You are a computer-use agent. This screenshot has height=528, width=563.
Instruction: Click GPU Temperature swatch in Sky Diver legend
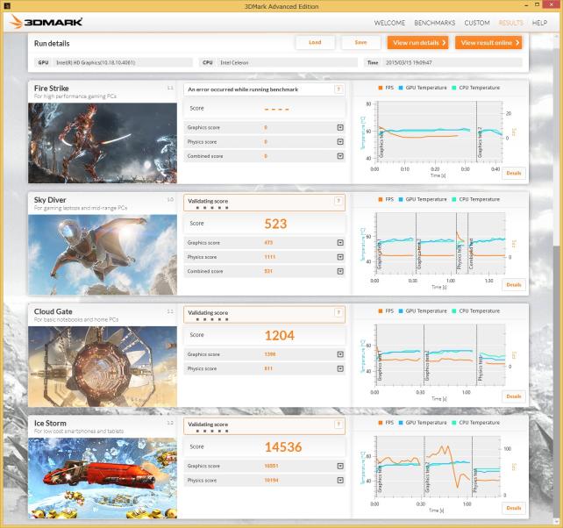tap(401, 199)
